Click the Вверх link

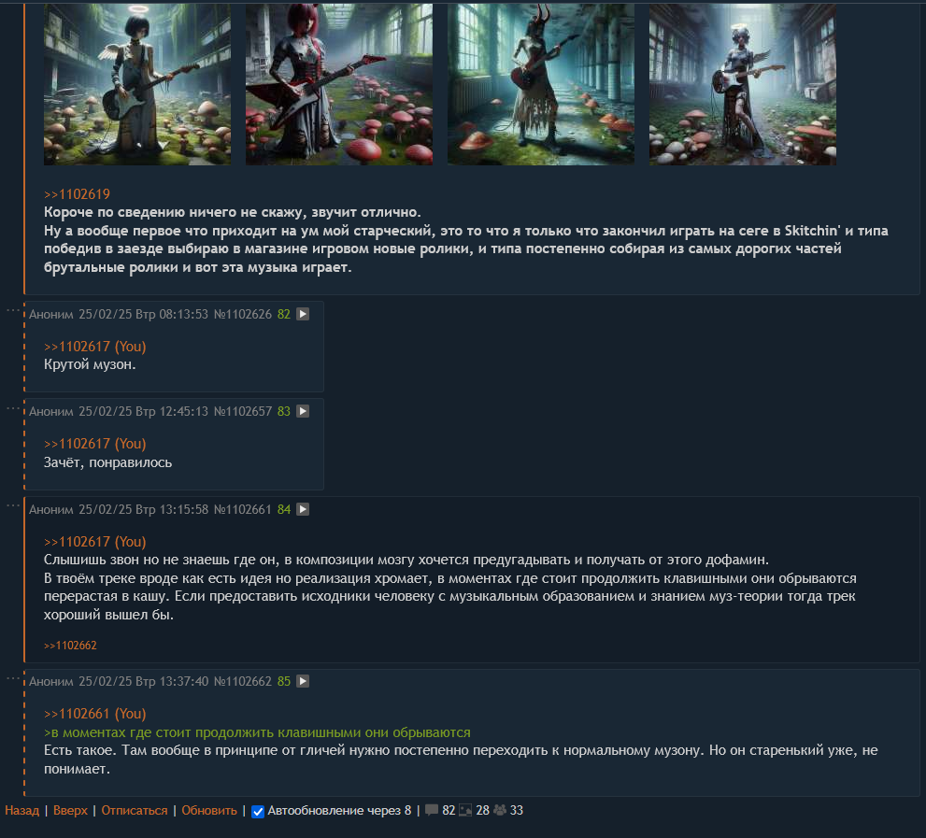[x=70, y=810]
